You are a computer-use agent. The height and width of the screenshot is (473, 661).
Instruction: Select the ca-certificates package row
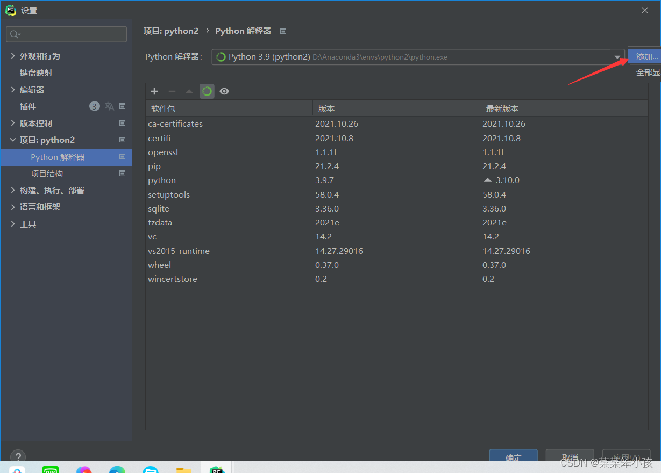397,123
